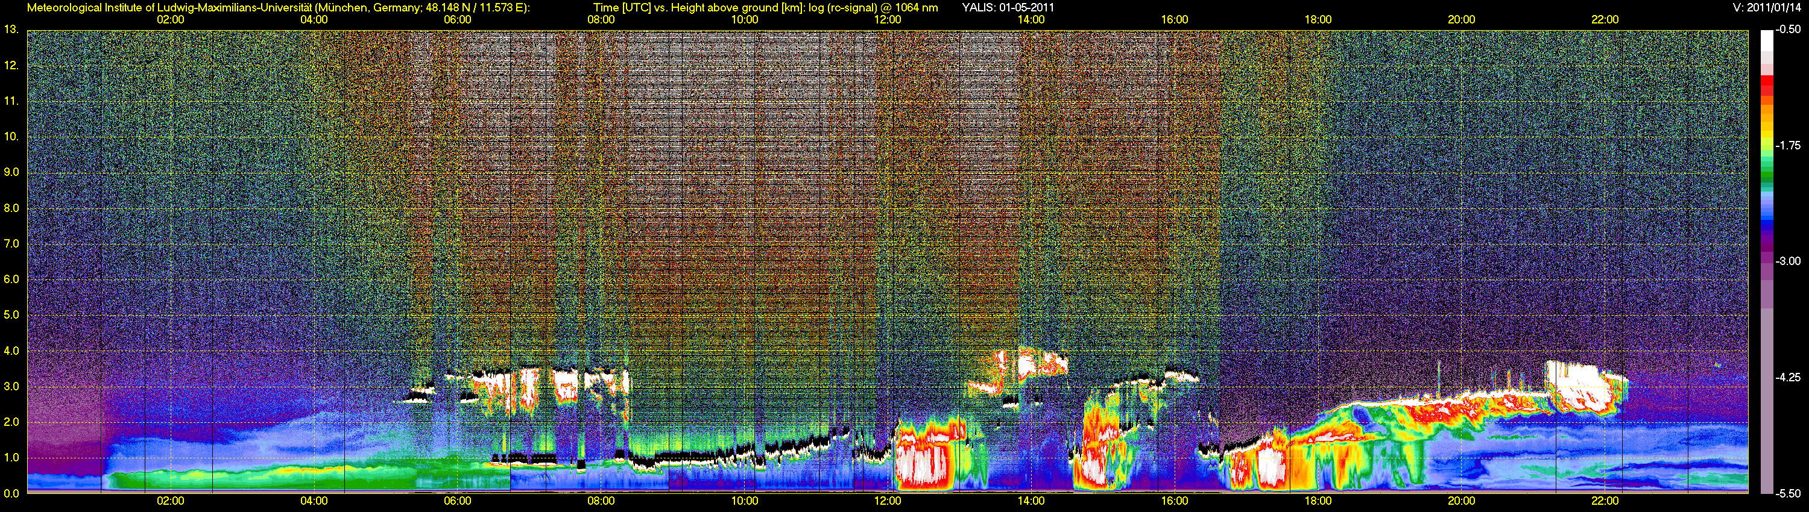This screenshot has width=1809, height=512.
Task: Click the 6.0 height axis label
Action: (x=11, y=279)
